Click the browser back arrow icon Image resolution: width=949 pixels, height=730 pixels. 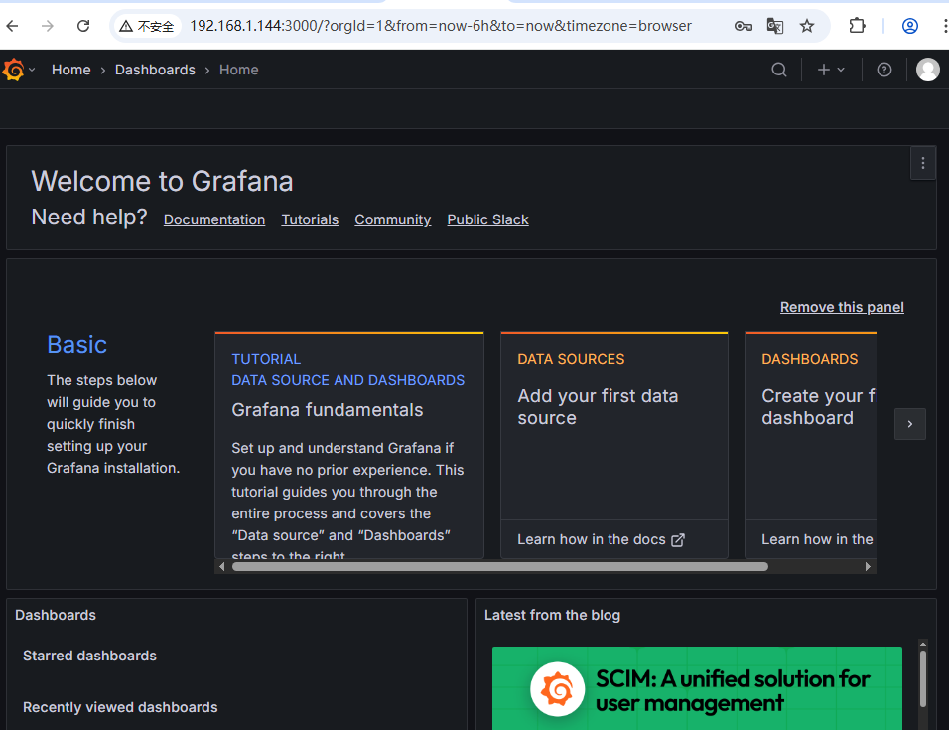(x=15, y=26)
